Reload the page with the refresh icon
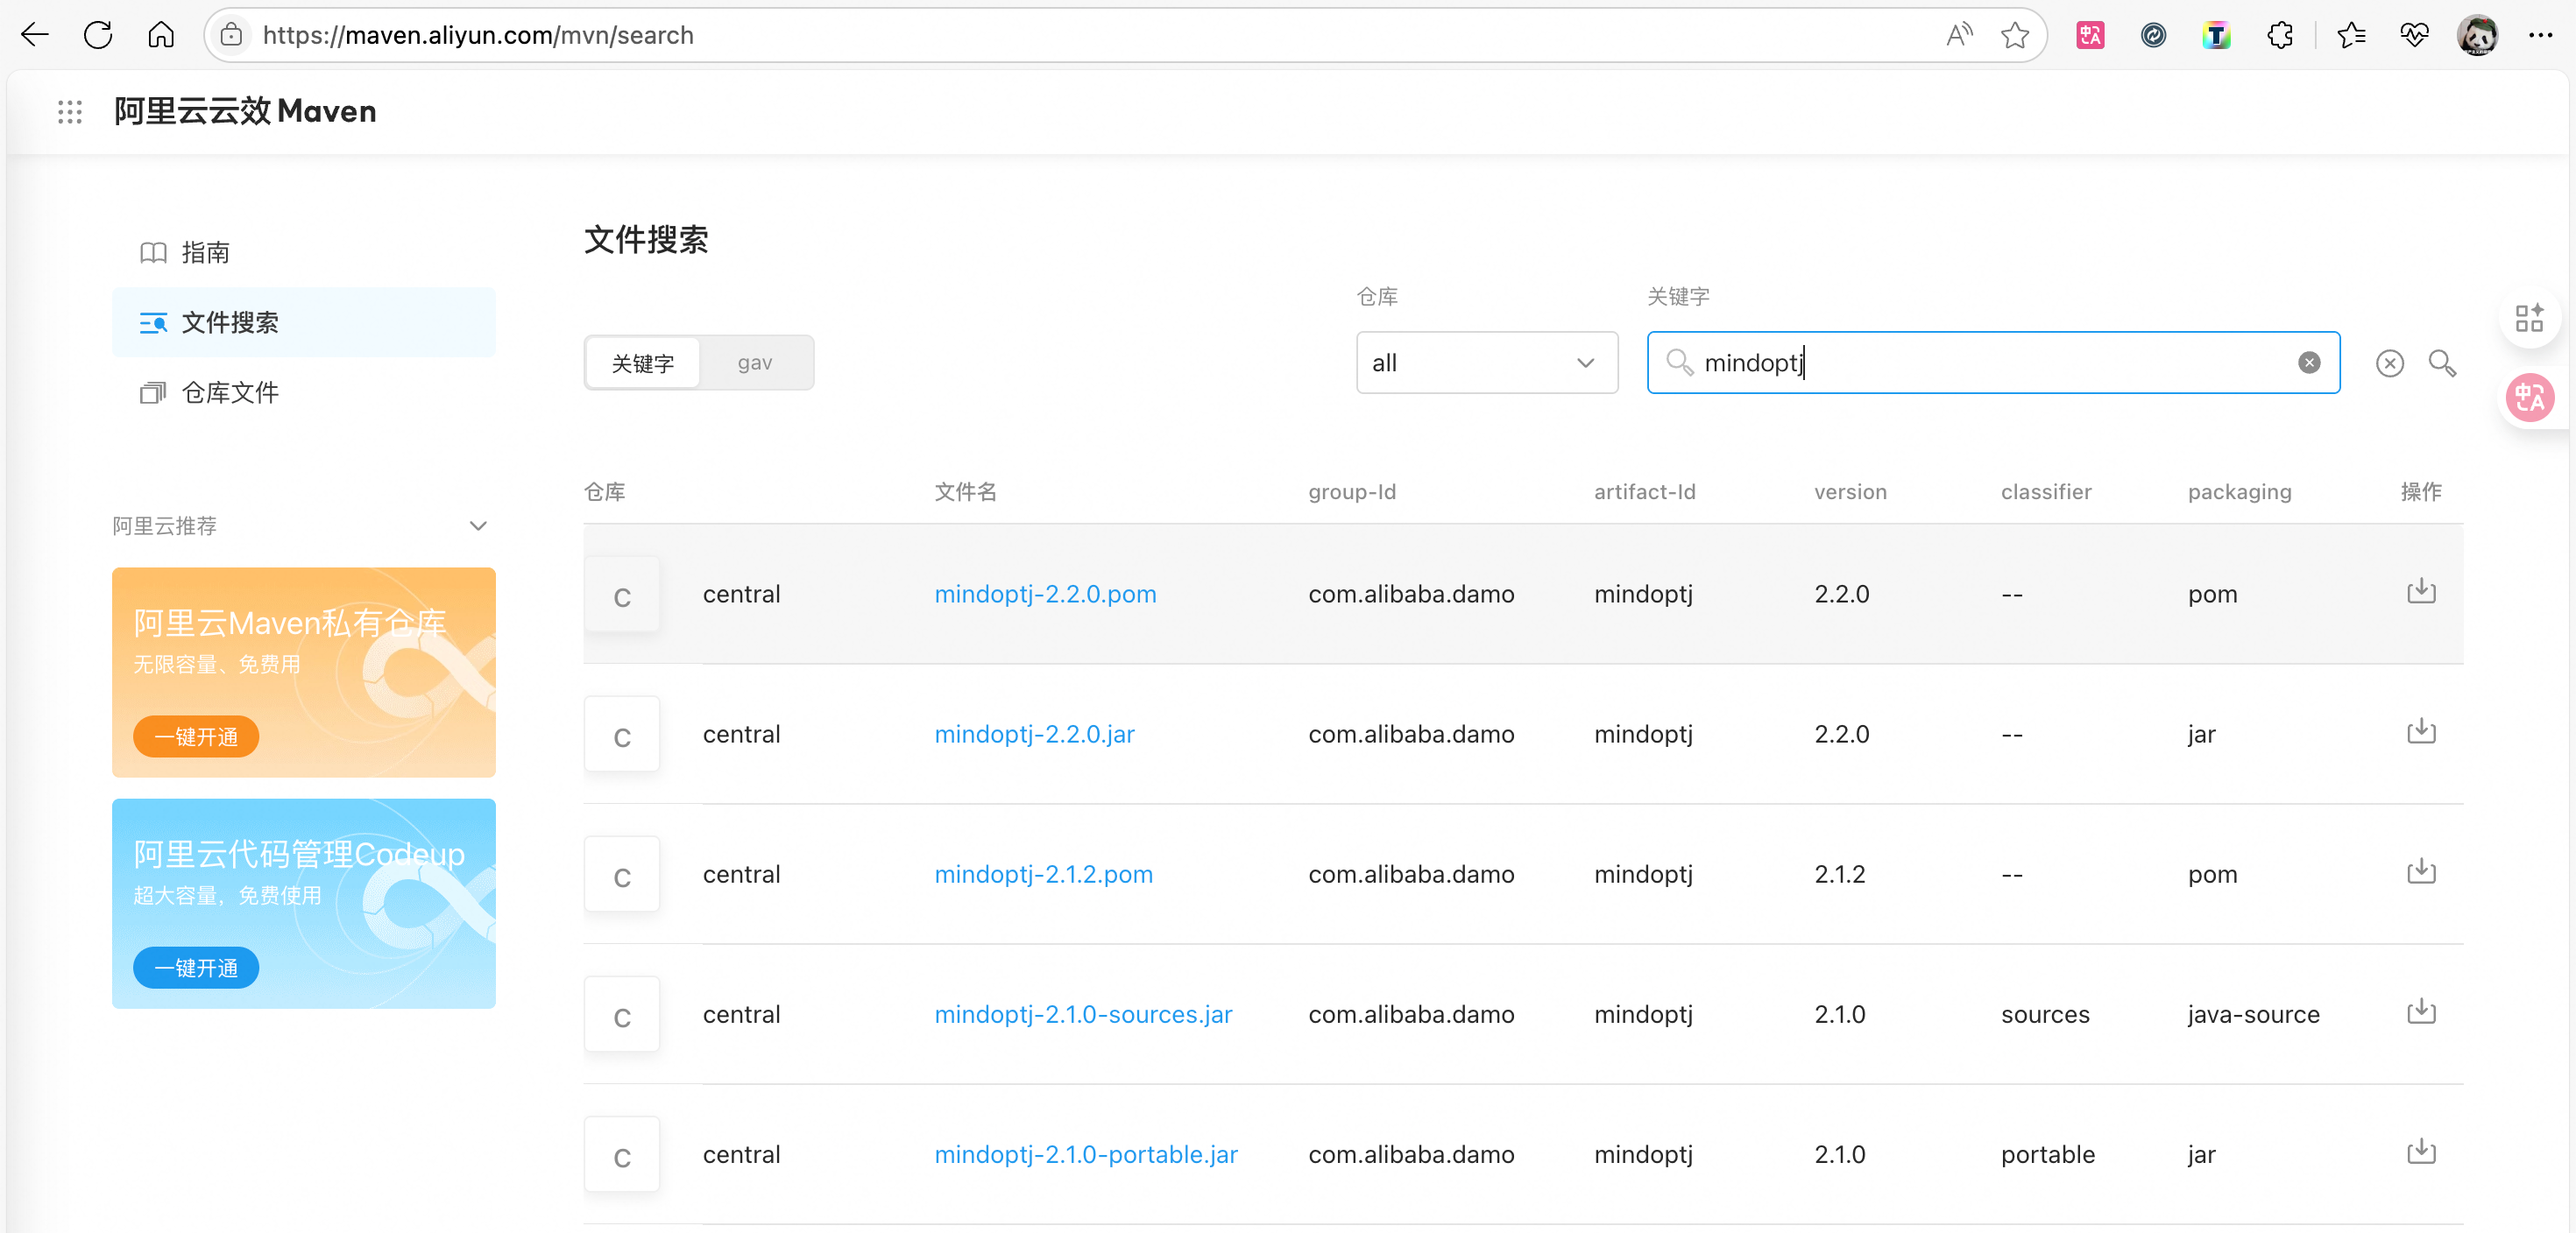2576x1233 pixels. click(98, 35)
